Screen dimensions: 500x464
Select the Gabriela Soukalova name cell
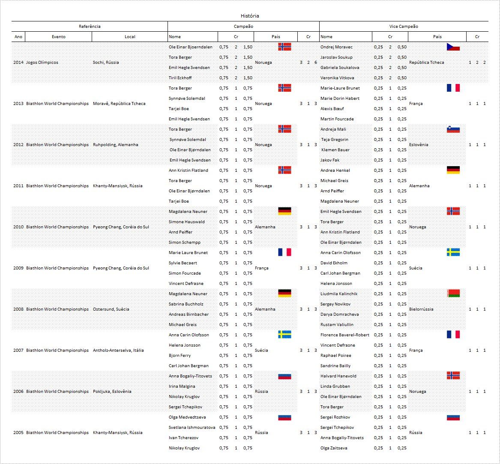click(340, 68)
